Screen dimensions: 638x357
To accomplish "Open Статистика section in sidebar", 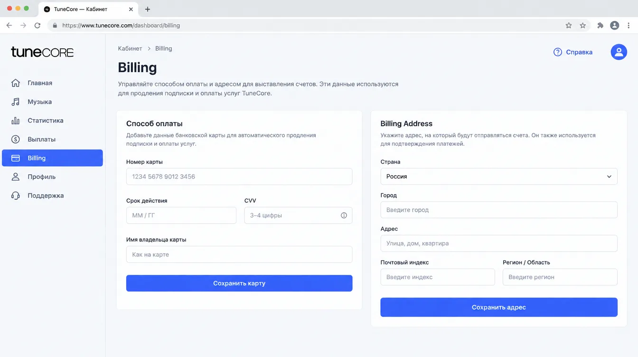I will tap(52, 121).
